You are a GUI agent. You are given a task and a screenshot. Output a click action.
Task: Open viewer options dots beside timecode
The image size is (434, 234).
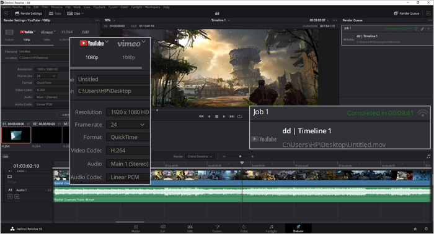335,20
